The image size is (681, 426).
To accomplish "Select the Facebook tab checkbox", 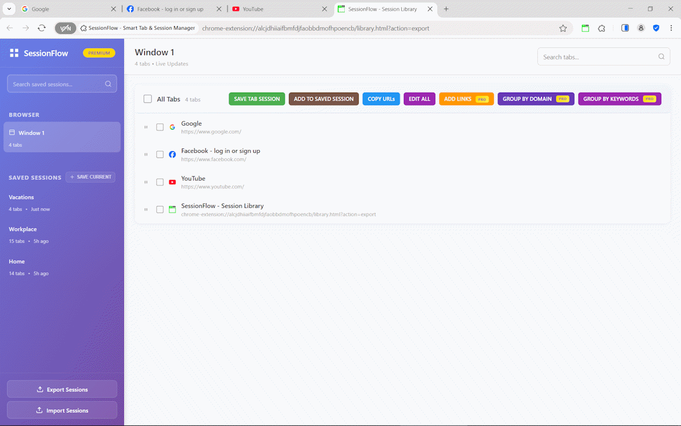I will click(x=160, y=154).
